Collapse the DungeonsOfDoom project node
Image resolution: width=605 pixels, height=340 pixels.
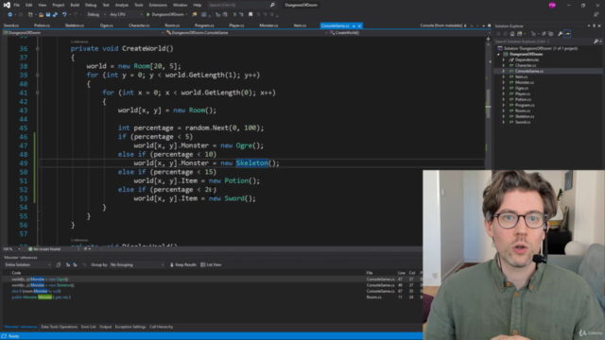click(x=498, y=55)
